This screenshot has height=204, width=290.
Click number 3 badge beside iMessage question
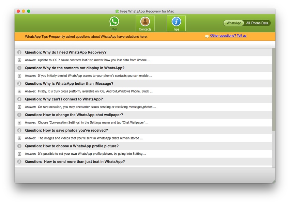point(19,84)
